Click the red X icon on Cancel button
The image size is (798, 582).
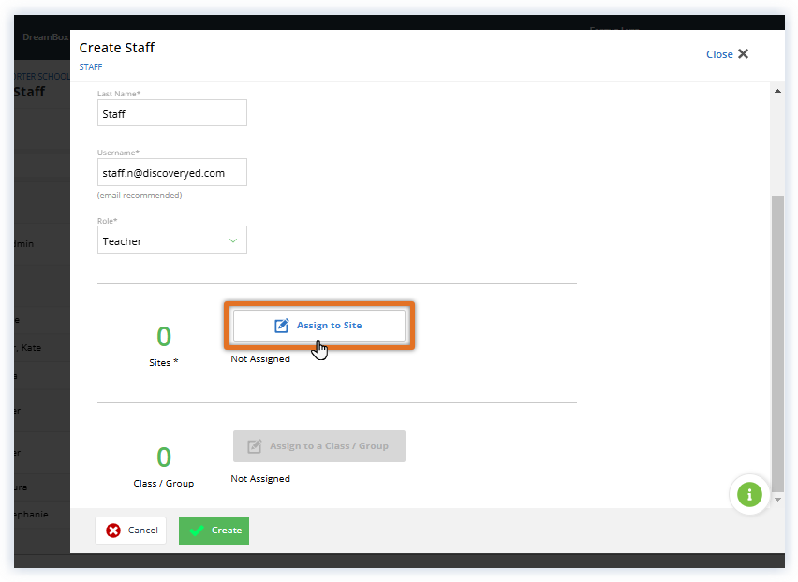(x=113, y=531)
